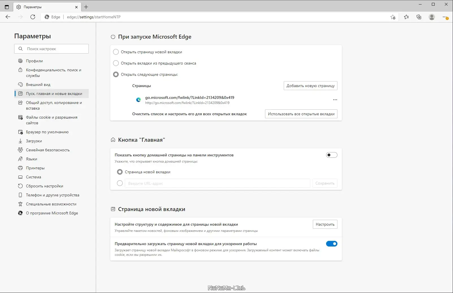Open the tab actions menu icon
The height and width of the screenshot is (293, 453).
pyautogui.click(x=7, y=7)
